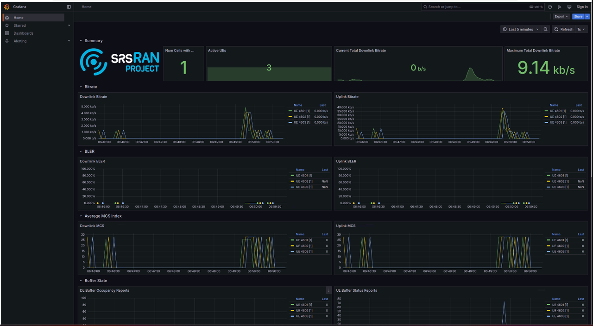
Task: Sort Downlink MCS legend by Last header
Action: pos(325,234)
